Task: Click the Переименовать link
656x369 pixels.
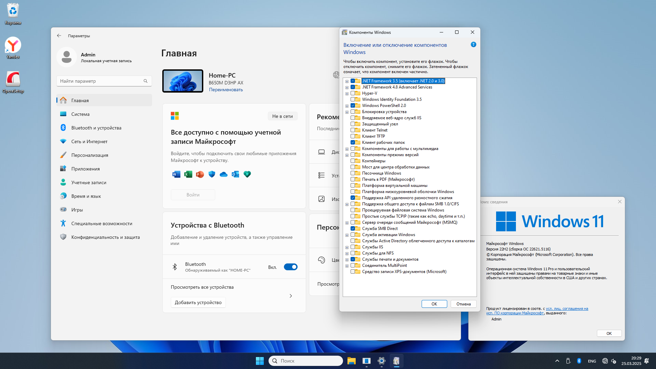Action: pos(225,90)
